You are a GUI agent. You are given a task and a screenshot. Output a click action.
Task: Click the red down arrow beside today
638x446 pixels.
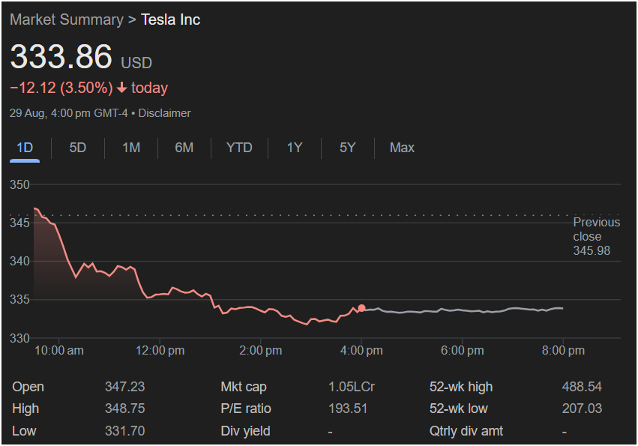(x=122, y=88)
